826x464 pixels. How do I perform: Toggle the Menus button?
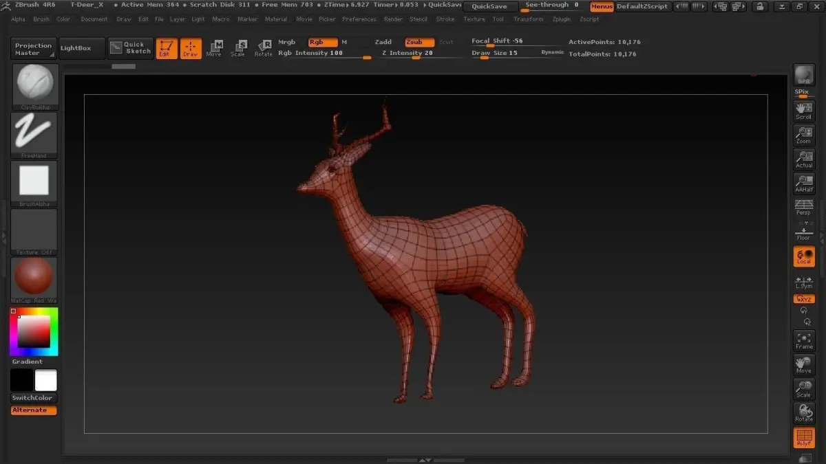[602, 7]
